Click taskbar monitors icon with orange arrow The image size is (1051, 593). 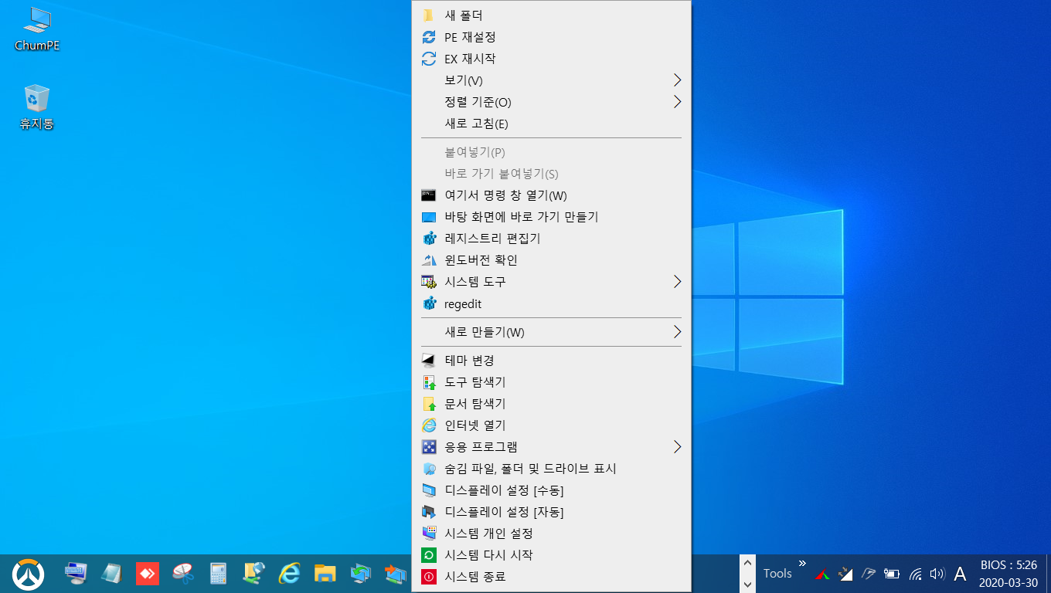[396, 573]
